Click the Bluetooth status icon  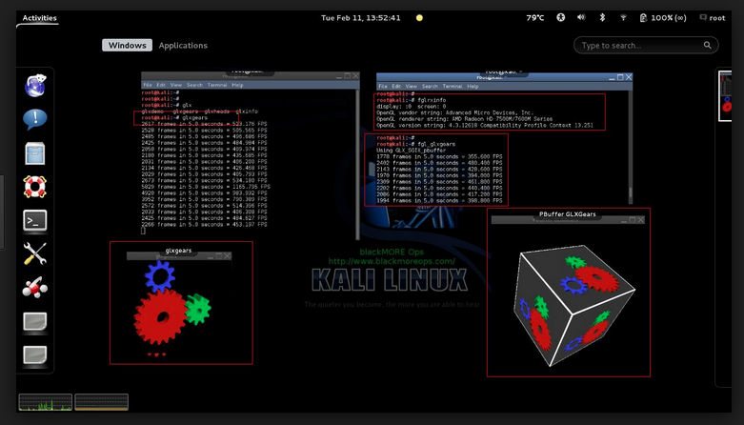(x=602, y=17)
